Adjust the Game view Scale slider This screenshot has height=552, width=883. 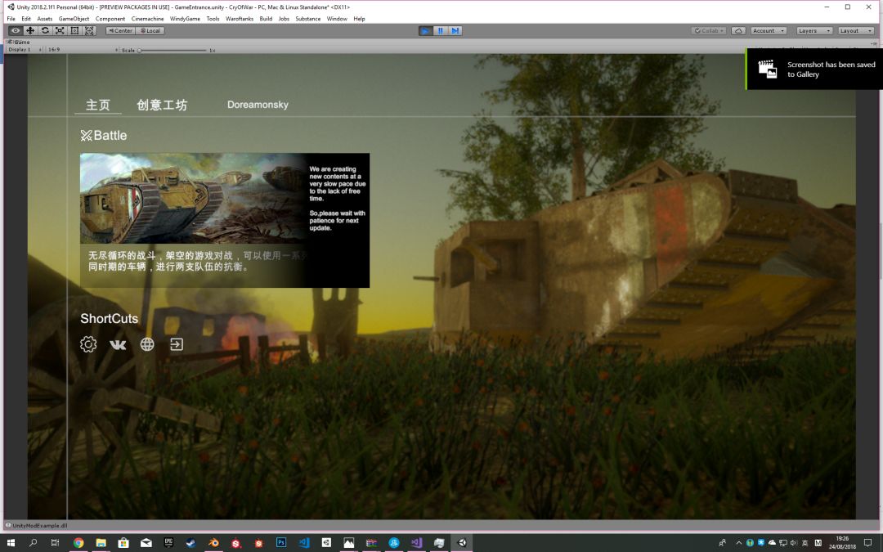[x=173, y=50]
